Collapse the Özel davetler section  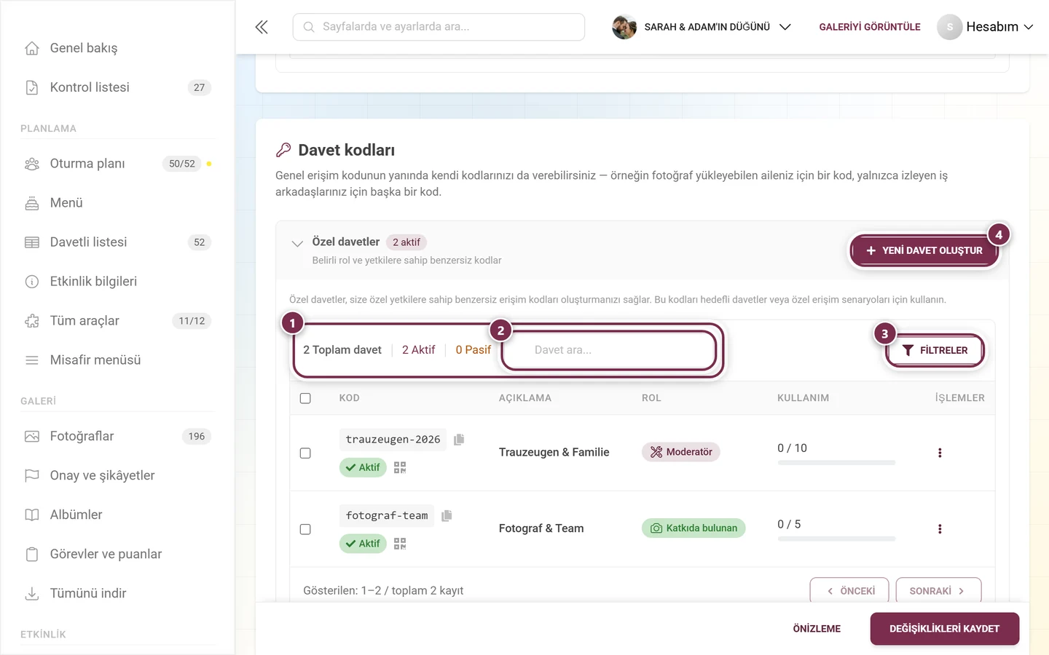point(297,243)
